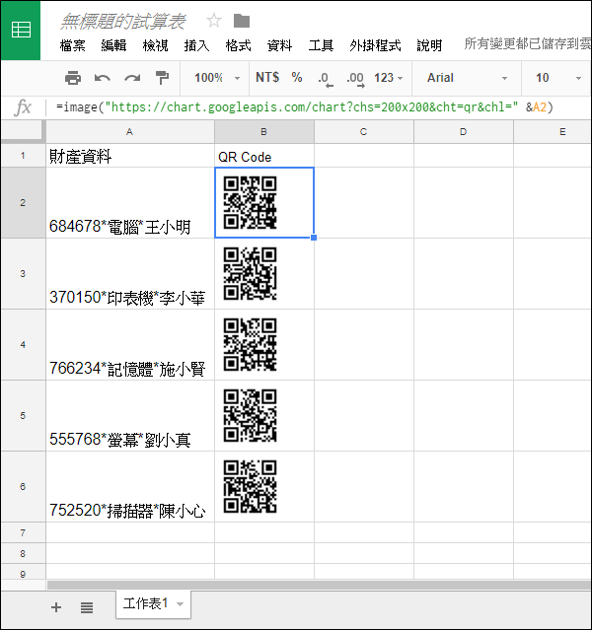This screenshot has width=592, height=630.
Task: Click the horizontal scrollbar
Action: 319,585
